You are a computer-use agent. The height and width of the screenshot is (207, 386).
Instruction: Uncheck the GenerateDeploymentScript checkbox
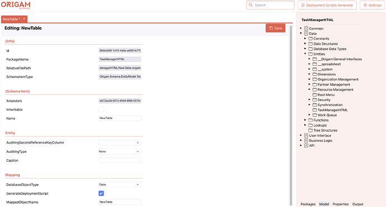click(x=101, y=193)
